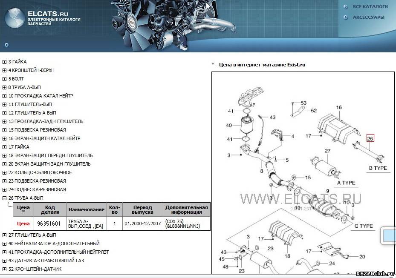The image size is (396, 278).
Task: Click callout 52 on the sensor bracket
Action: click(x=314, y=111)
